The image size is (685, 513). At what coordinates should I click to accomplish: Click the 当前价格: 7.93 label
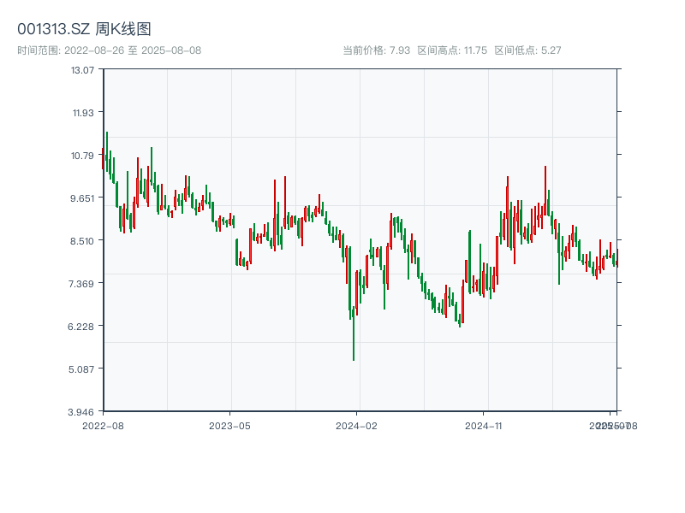tap(377, 50)
